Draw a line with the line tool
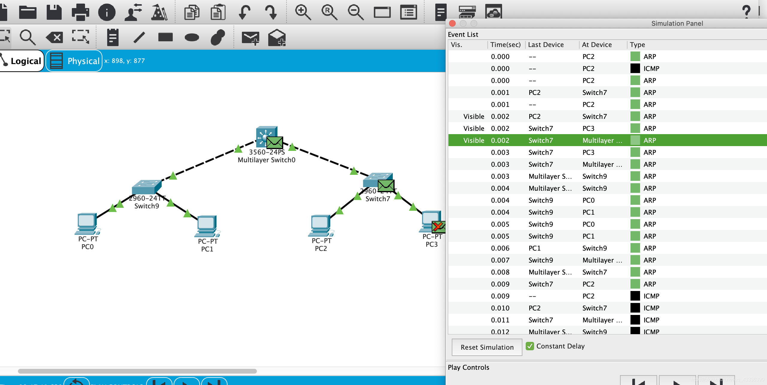Image resolution: width=767 pixels, height=385 pixels. point(139,37)
